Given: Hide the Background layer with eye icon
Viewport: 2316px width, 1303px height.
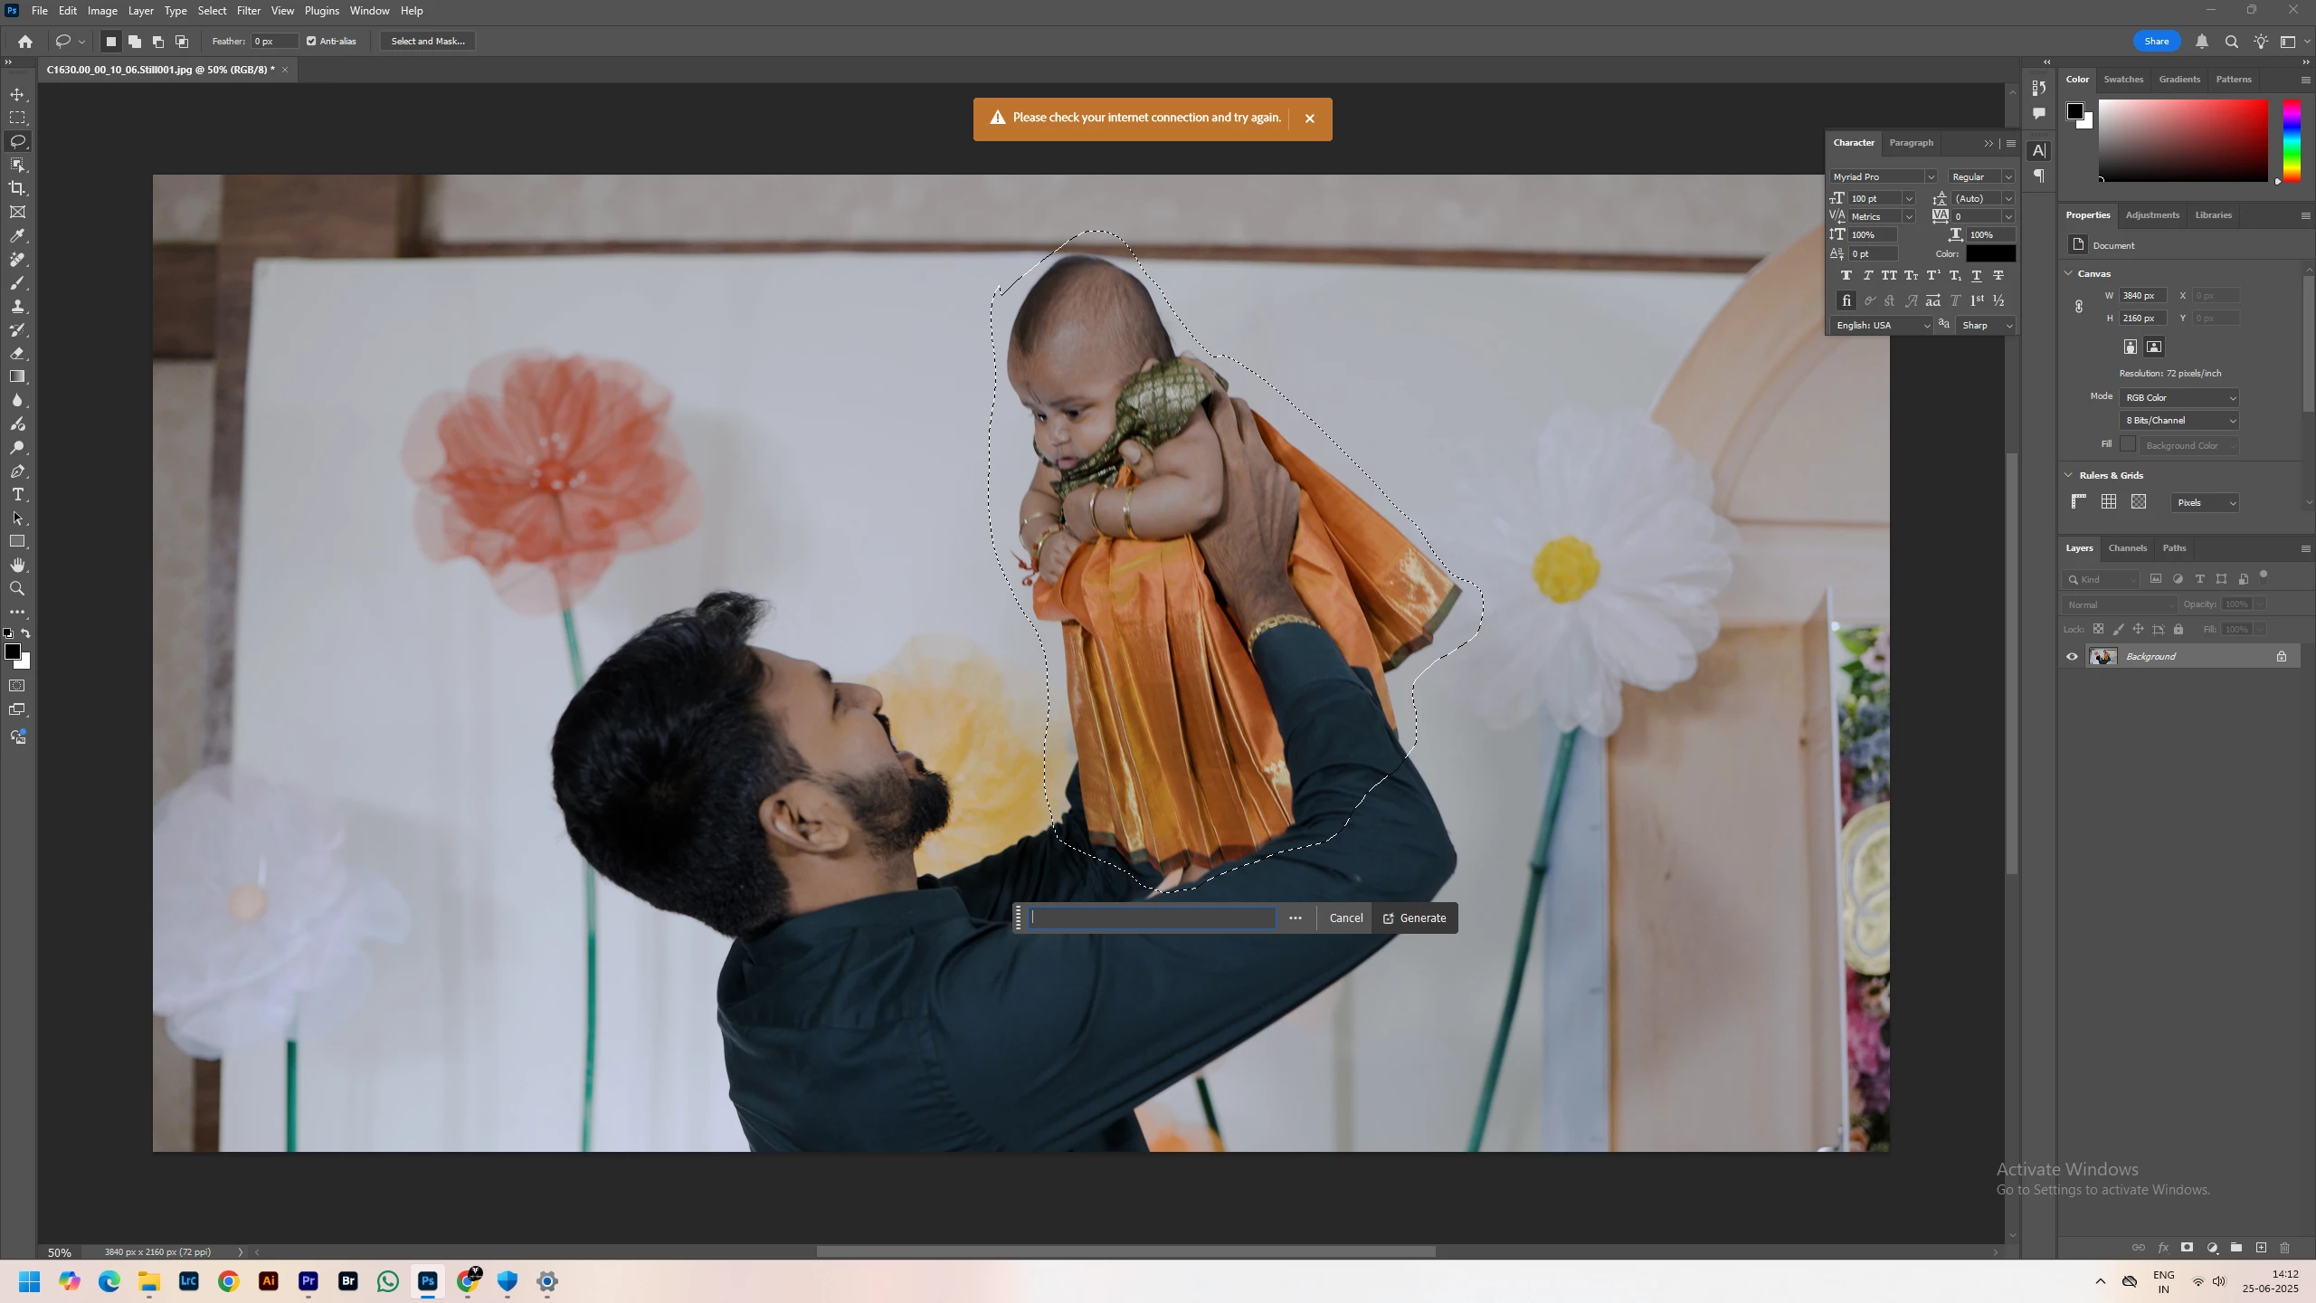Looking at the screenshot, I should (x=2073, y=657).
